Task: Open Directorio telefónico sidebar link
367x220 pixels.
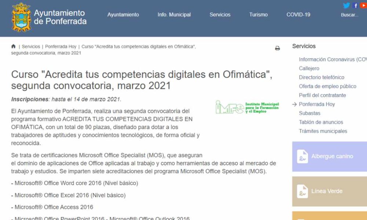Action: (321, 77)
